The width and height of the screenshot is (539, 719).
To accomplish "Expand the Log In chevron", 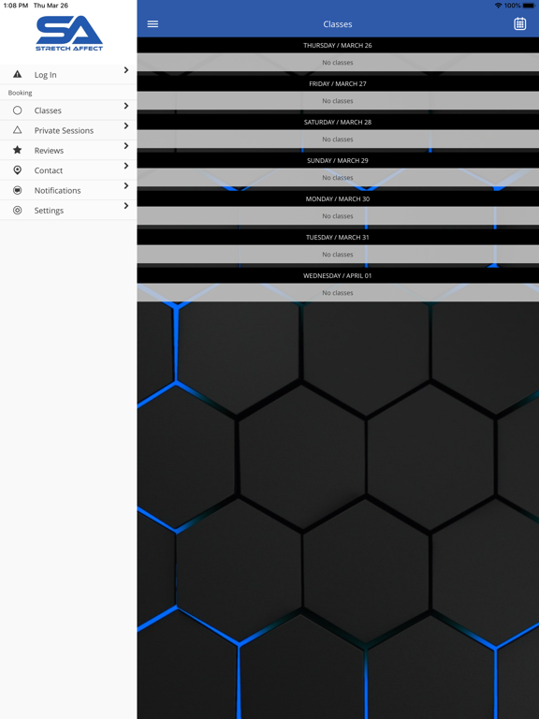I will click(126, 69).
